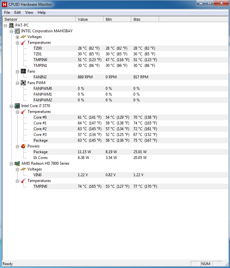230x268 pixels.
Task: Click the thermometer icon for i7 Temperatures
Action: coord(23,112)
